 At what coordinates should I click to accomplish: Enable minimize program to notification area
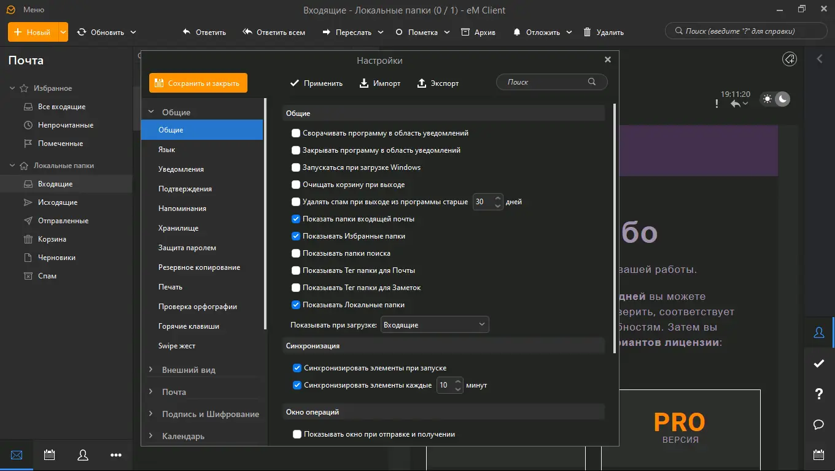[x=296, y=133]
